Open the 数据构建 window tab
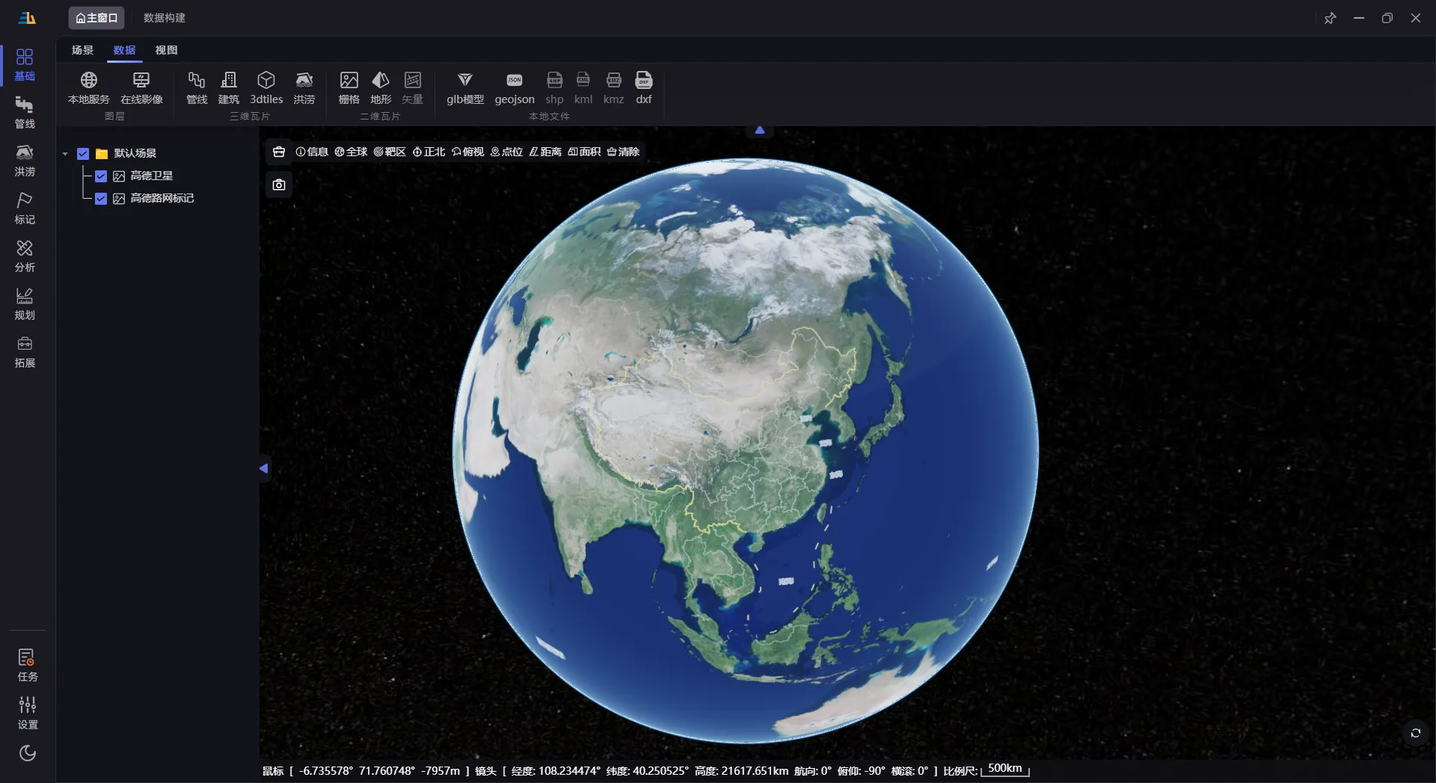The height and width of the screenshot is (783, 1436). pos(164,18)
